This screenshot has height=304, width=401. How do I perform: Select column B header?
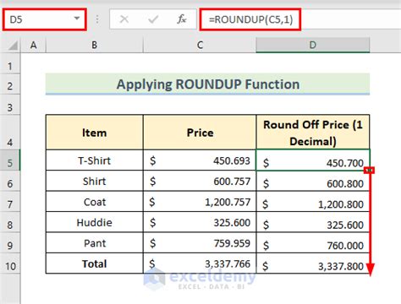pos(95,45)
